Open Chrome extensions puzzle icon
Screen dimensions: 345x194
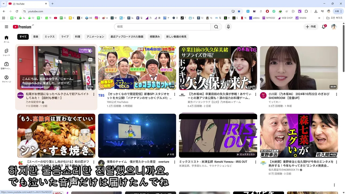(x=306, y=11)
